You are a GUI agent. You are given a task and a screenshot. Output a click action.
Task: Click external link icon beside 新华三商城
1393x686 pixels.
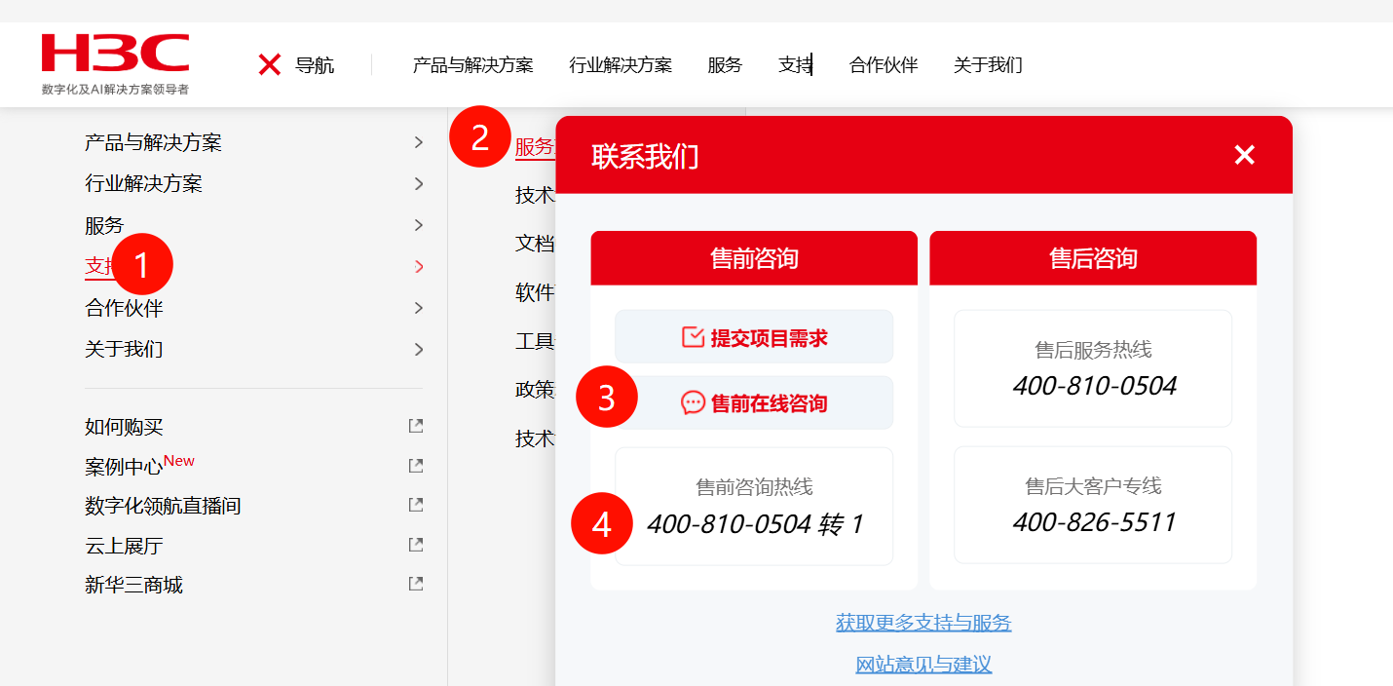click(x=416, y=585)
